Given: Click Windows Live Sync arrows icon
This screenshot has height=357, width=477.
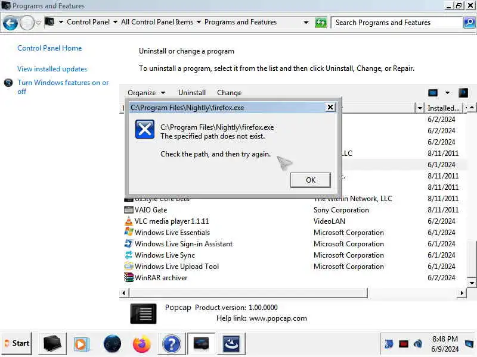Looking at the screenshot, I should tap(129, 255).
